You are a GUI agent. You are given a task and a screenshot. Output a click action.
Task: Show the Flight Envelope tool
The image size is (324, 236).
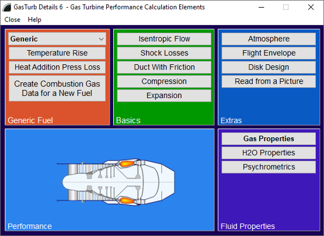click(269, 53)
